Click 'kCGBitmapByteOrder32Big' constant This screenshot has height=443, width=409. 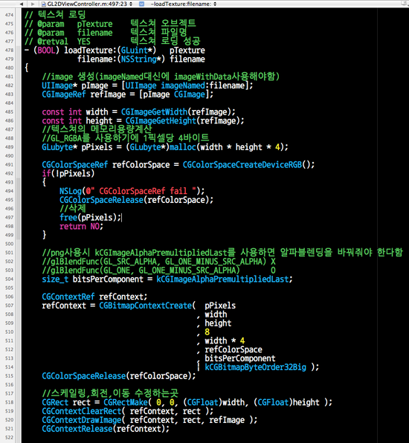pyautogui.click(x=255, y=367)
